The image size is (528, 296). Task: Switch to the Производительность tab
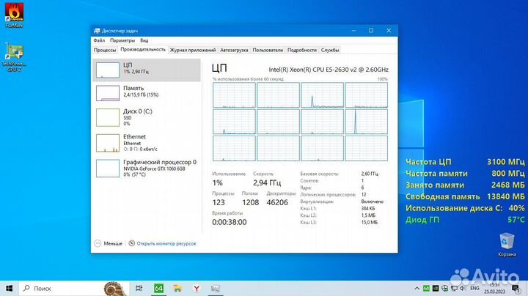(143, 49)
